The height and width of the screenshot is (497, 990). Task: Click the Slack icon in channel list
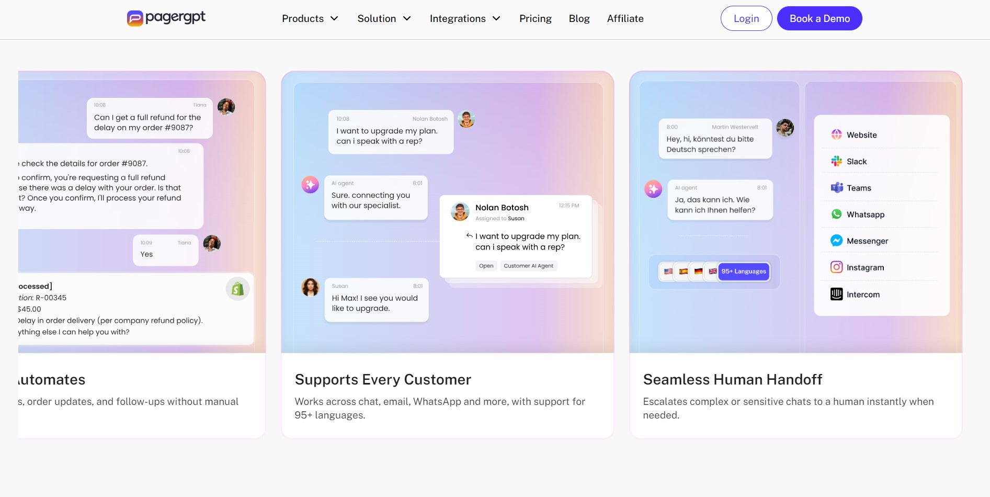[x=836, y=161]
